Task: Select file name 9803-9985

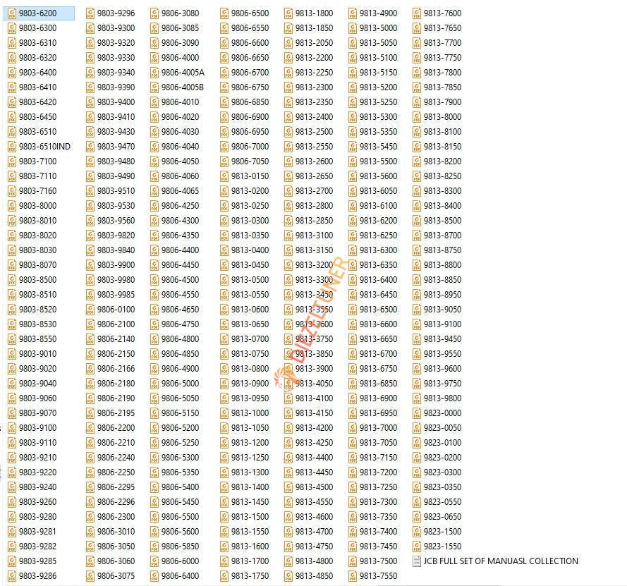Action: click(x=116, y=295)
